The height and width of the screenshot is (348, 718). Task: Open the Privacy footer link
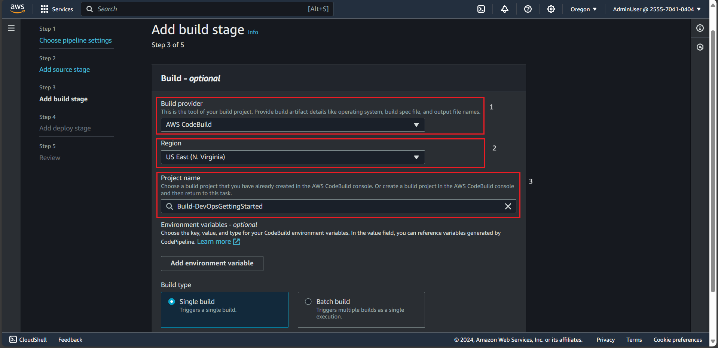[x=605, y=340]
